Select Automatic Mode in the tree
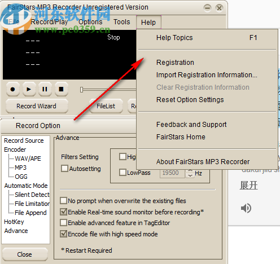Screen dimensions: 280x264 (26, 186)
